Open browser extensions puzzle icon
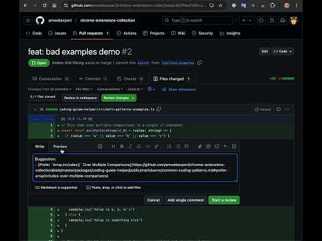This screenshot has height=241, width=322. pos(272,5)
